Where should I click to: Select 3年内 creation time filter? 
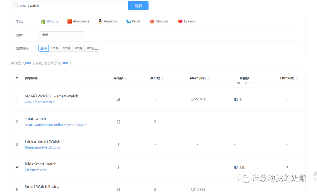pos(78,48)
